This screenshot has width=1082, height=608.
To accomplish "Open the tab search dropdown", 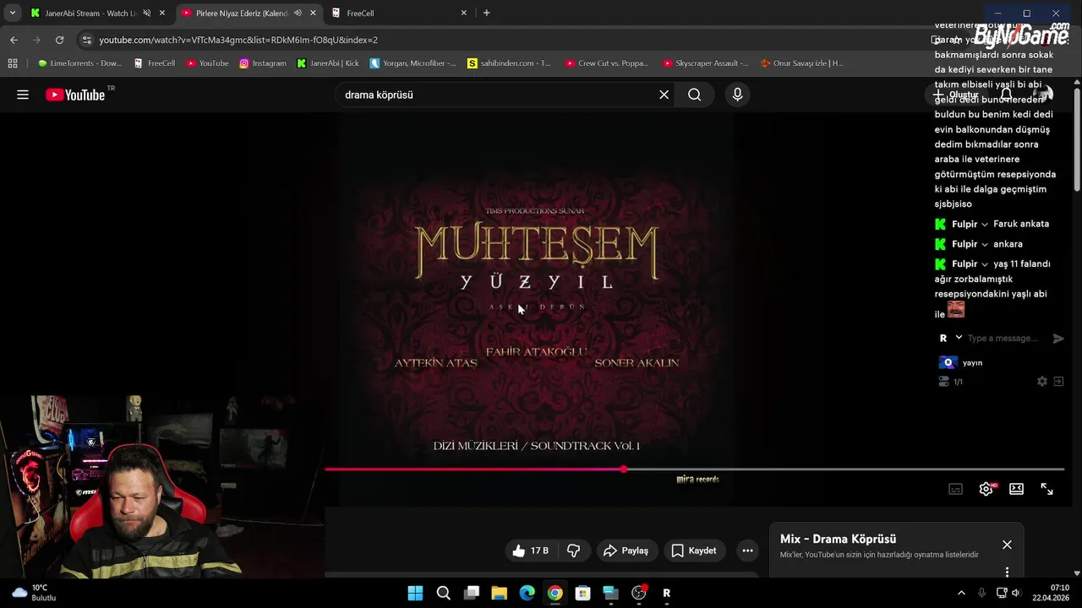I will [12, 14].
